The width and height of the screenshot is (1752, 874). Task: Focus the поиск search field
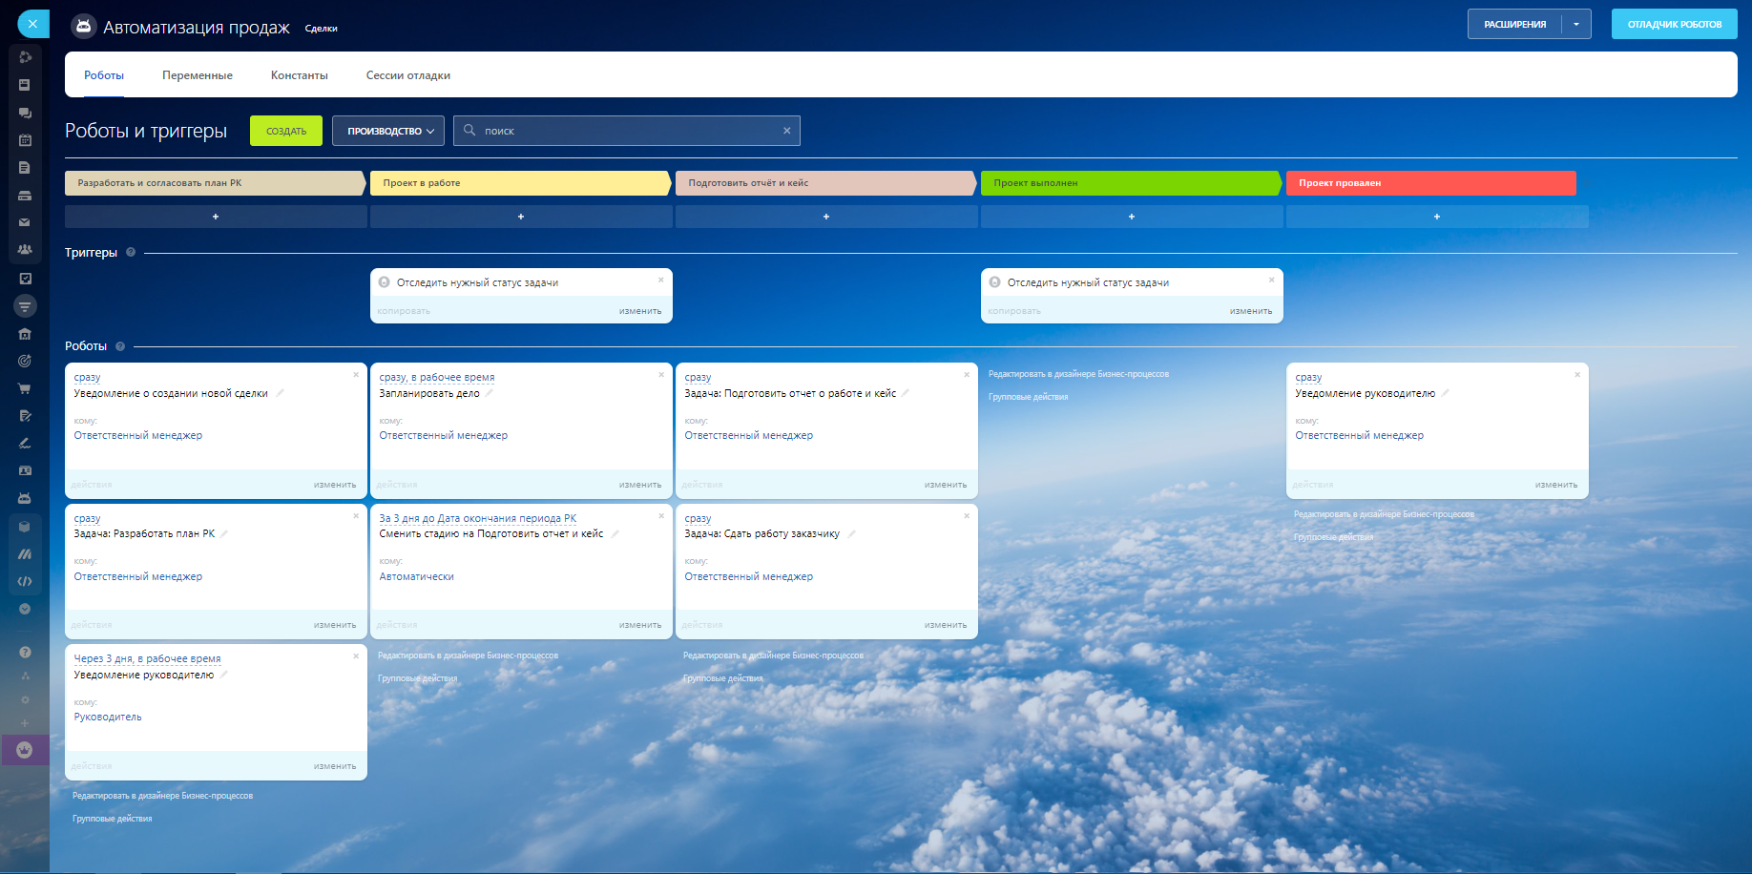tap(627, 131)
